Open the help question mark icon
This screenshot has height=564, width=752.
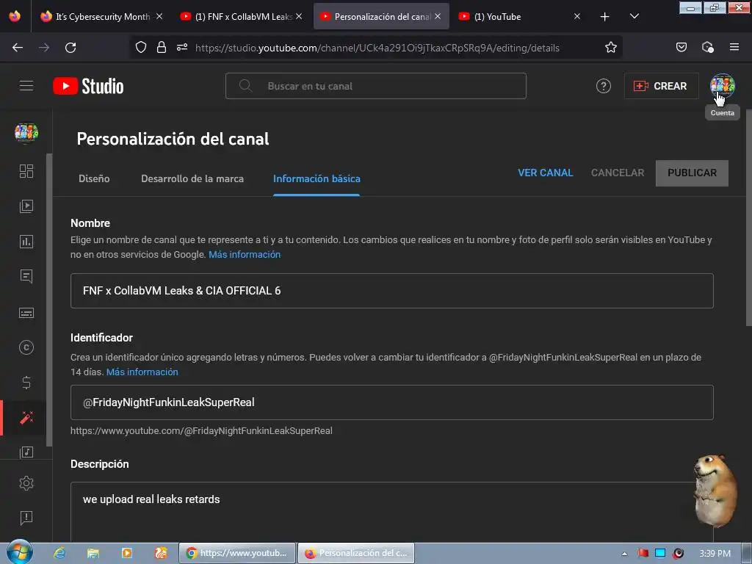(604, 86)
